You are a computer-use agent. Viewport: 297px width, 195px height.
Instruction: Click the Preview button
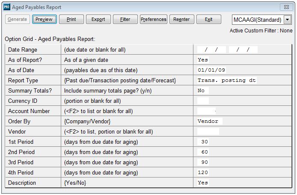point(45,19)
